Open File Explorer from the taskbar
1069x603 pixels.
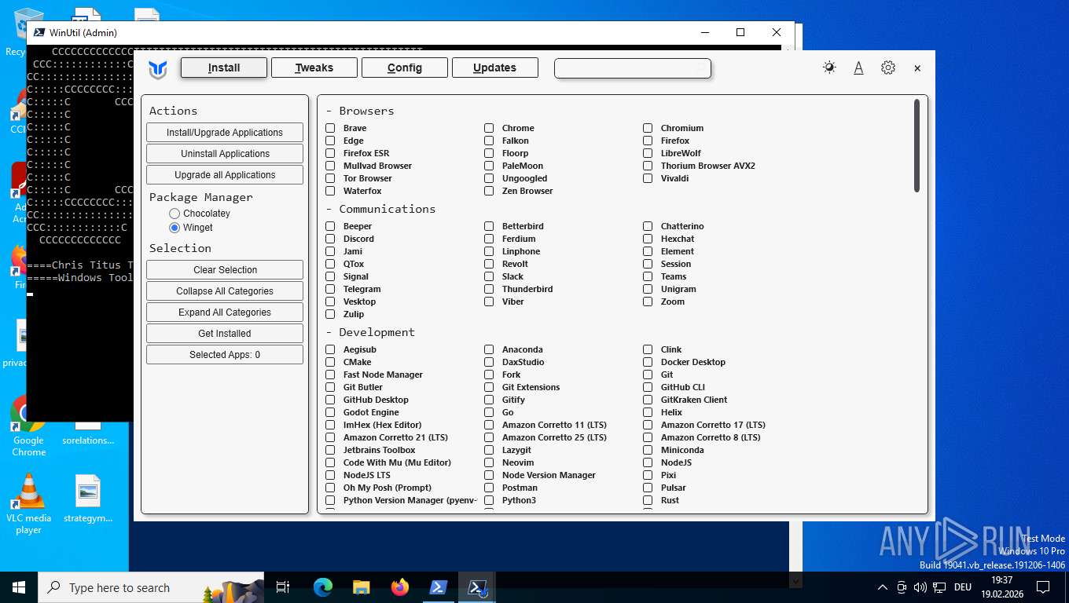(x=361, y=587)
